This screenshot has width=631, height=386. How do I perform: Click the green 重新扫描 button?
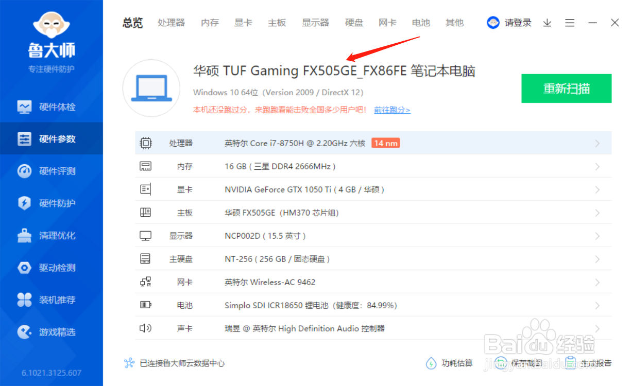566,89
